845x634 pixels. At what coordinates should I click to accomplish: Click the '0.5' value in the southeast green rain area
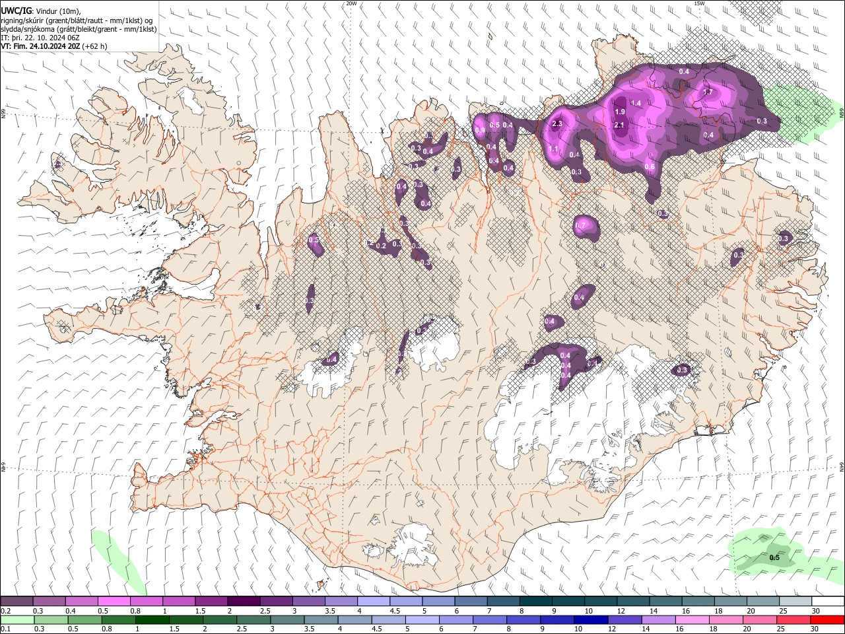pos(774,557)
